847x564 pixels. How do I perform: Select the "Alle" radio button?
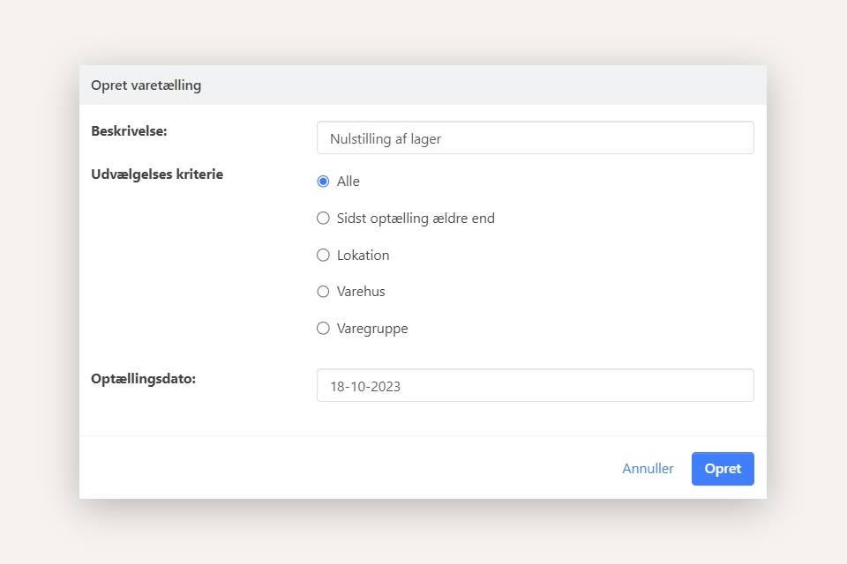(x=323, y=181)
